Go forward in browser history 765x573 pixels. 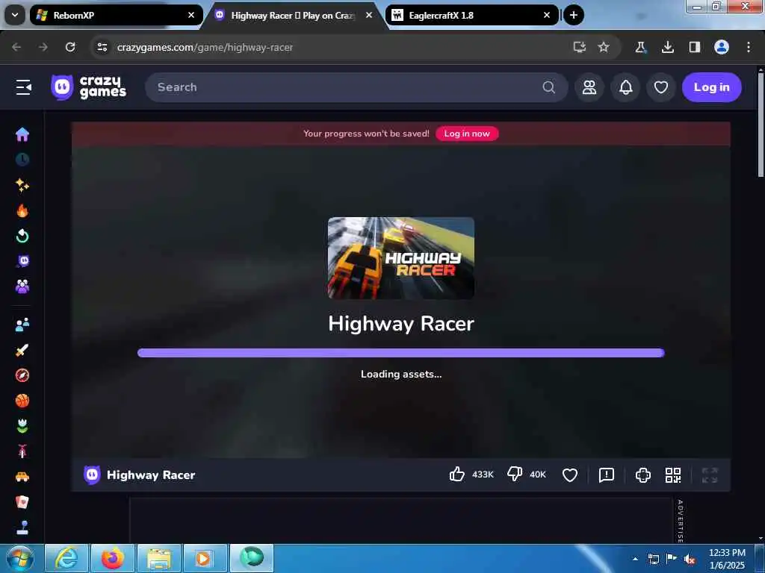[x=43, y=47]
